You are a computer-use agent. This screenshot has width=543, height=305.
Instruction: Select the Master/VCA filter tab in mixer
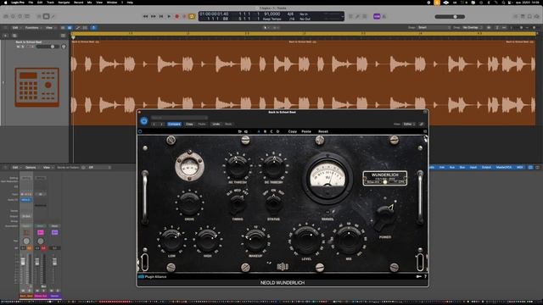503,168
